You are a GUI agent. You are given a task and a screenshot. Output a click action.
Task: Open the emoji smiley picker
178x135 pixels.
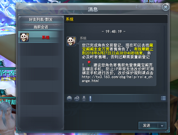[x=69, y=98]
